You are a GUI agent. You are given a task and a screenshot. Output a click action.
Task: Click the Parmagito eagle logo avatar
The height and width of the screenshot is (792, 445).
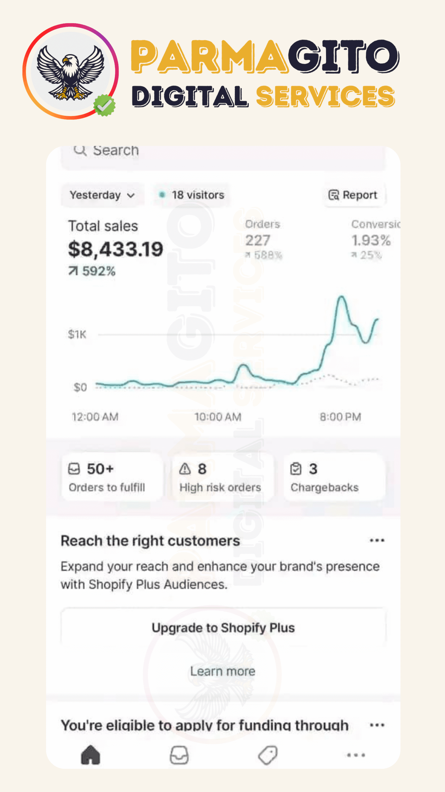70,71
